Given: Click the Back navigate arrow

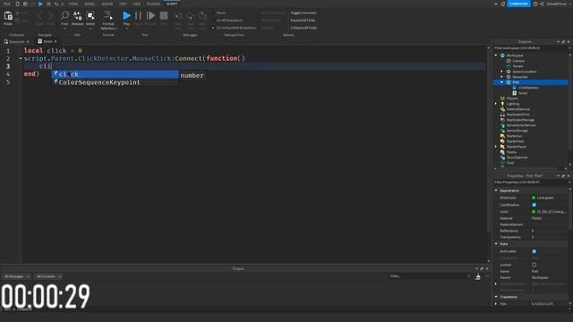Looking at the screenshot, I should (x=39, y=17).
